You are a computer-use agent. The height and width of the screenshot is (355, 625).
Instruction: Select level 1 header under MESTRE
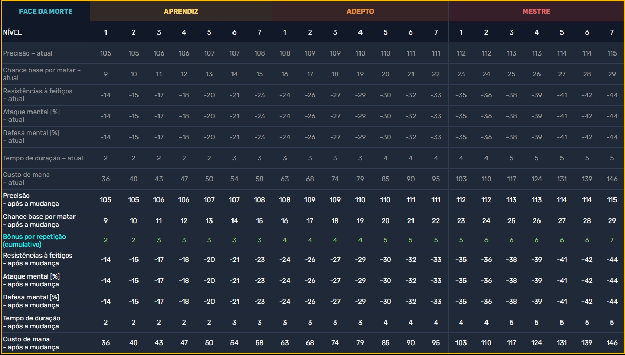click(461, 32)
